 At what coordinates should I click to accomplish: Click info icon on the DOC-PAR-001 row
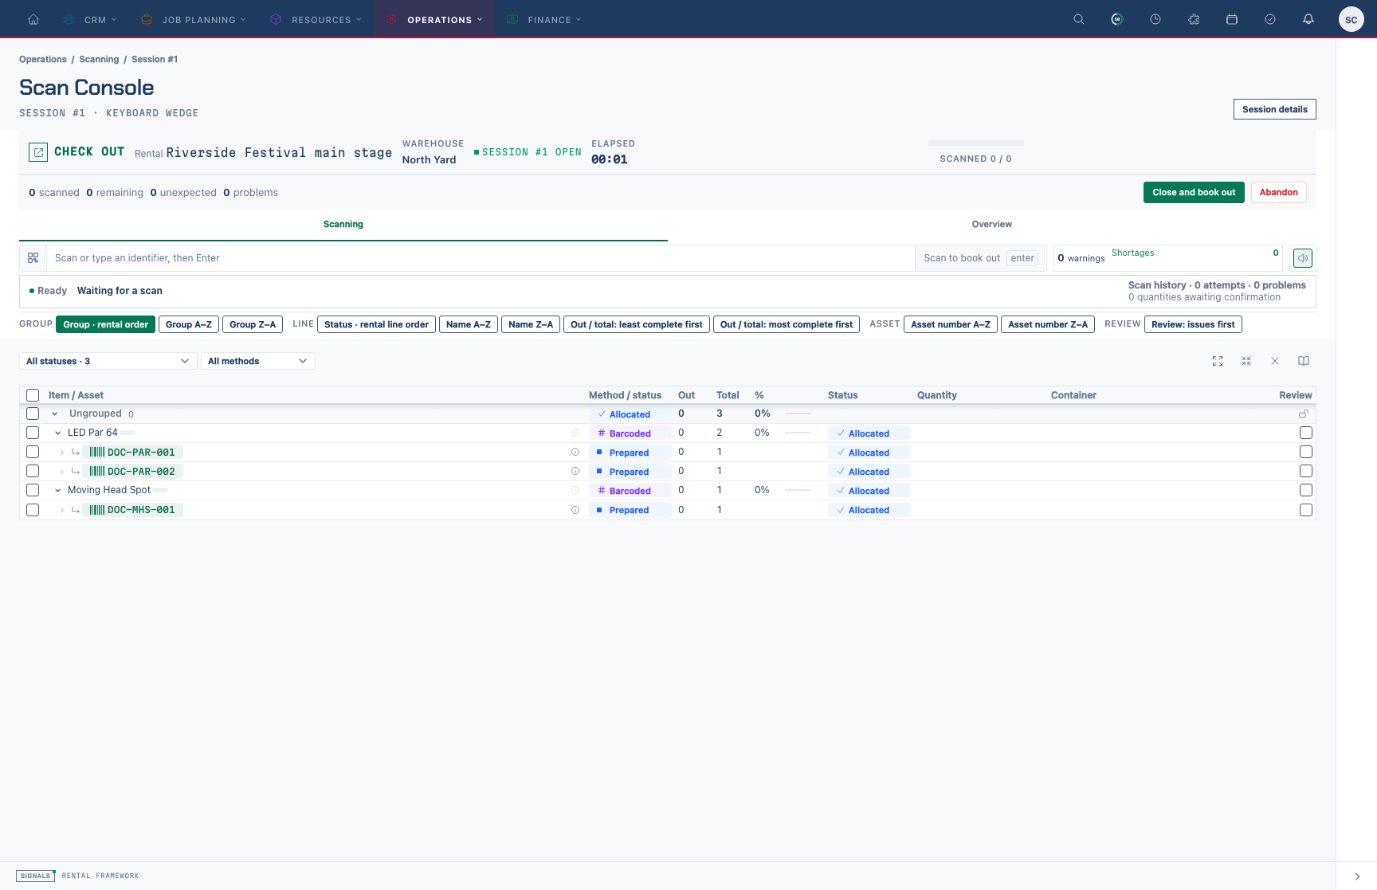(575, 452)
